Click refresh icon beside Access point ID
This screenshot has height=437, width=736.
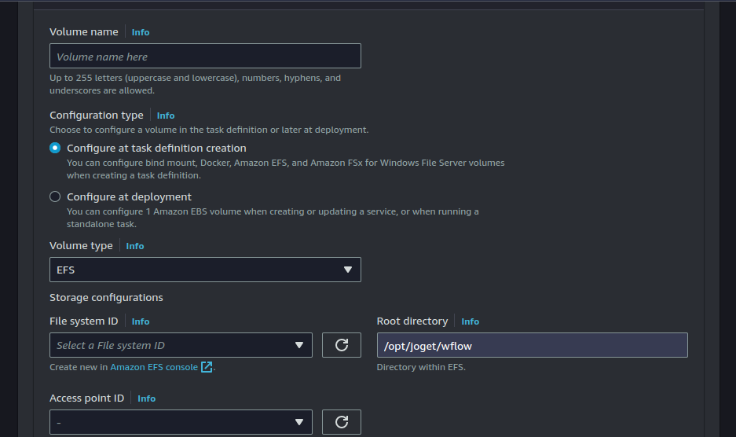tap(342, 422)
